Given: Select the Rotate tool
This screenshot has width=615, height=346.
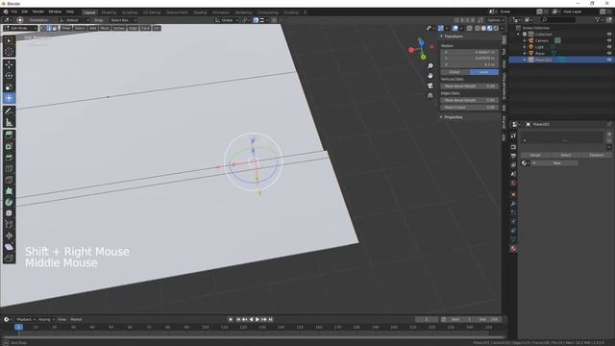Looking at the screenshot, I should pos(9,76).
